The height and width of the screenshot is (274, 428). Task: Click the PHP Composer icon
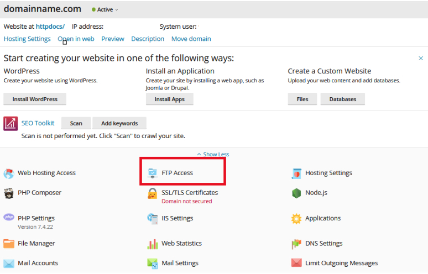9,193
